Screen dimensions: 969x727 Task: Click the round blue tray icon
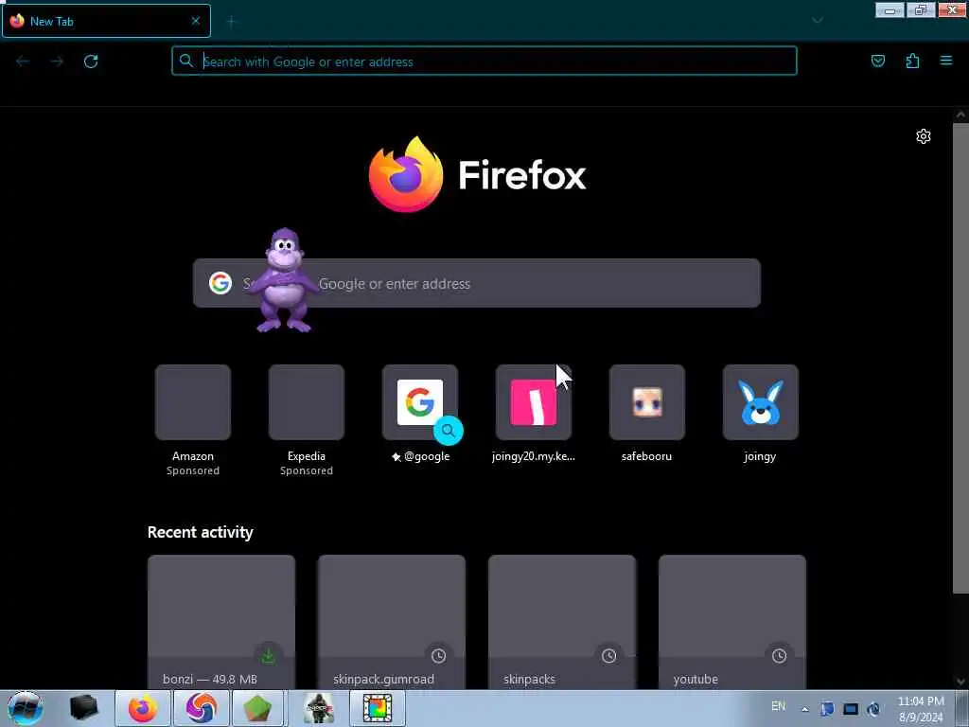[x=873, y=709]
